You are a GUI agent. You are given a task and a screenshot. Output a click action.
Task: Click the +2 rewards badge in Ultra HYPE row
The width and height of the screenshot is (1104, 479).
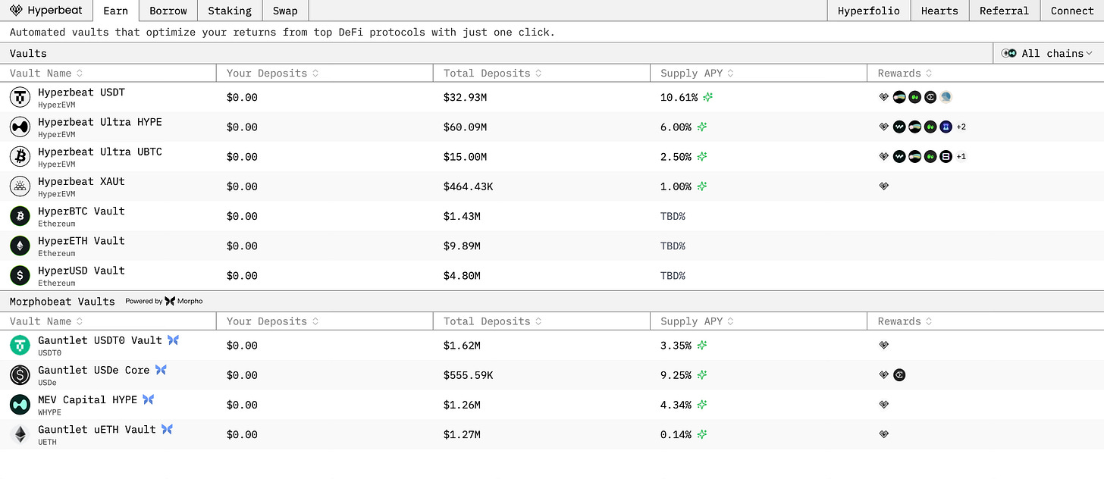point(961,127)
